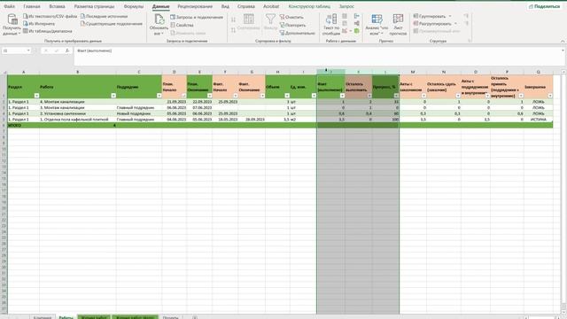Switch to the Проекты sheet tab
The width and height of the screenshot is (567, 319).
point(170,317)
